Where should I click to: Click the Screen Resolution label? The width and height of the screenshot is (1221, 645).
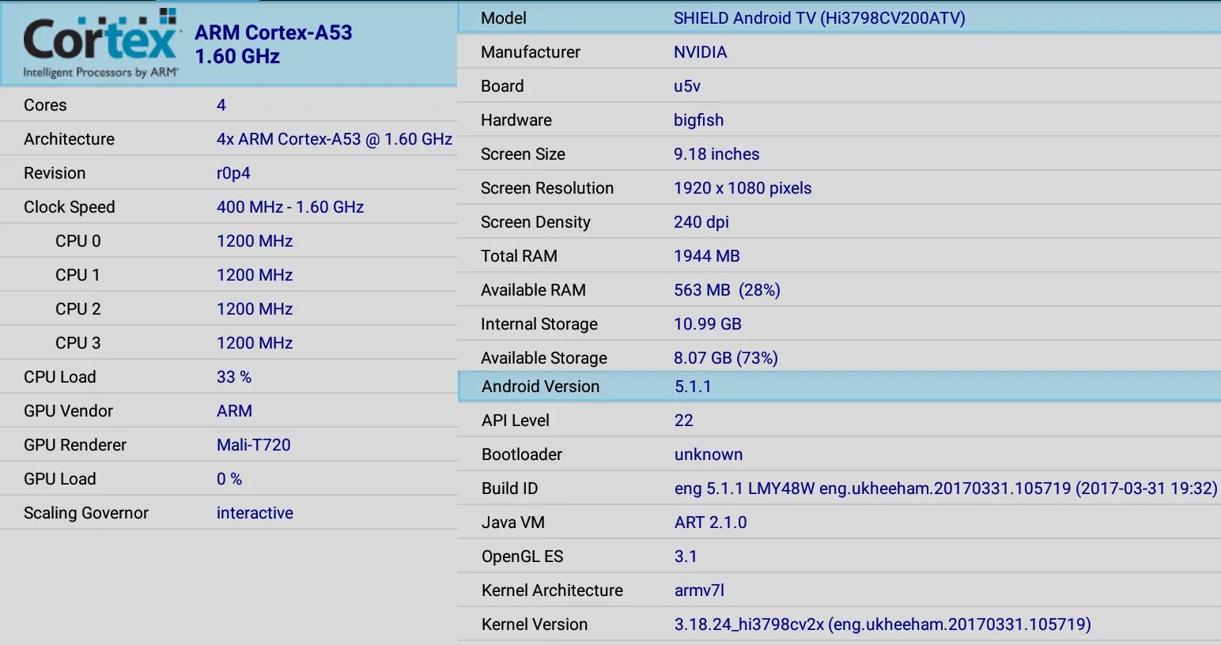point(547,188)
